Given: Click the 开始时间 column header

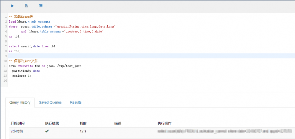Looking at the screenshot, I should [17, 123].
